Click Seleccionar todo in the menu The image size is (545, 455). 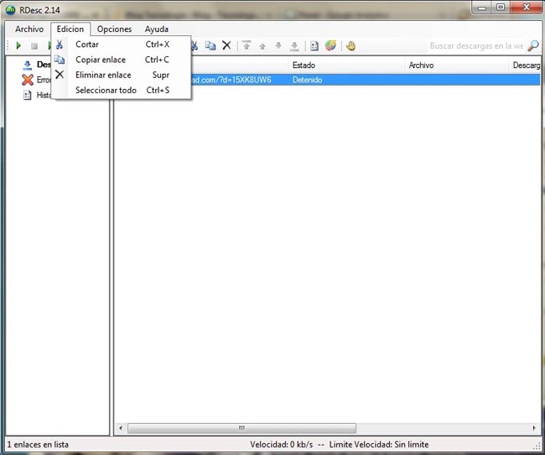pyautogui.click(x=106, y=90)
